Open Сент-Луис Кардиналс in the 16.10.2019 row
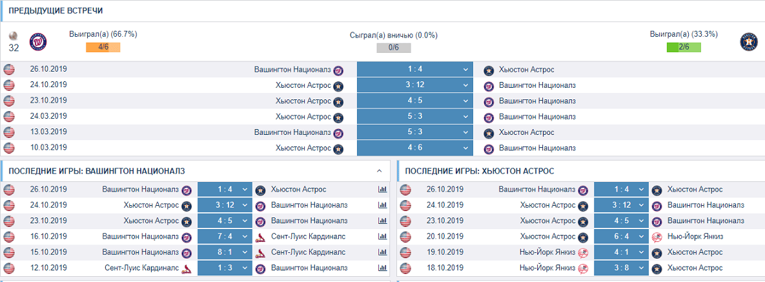The height and width of the screenshot is (282, 765). tap(309, 237)
